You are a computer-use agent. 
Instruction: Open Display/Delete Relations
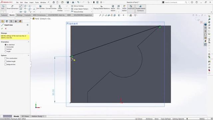tap(102, 7)
